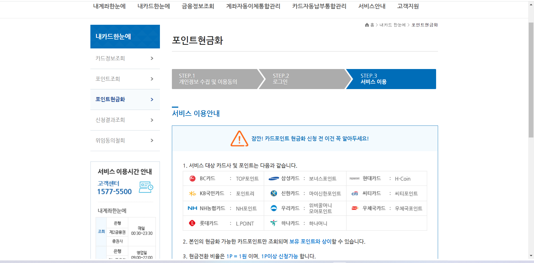Click 내카드 한눈에 breadcrumb link
Screen dimensions: 534x263
[392, 25]
